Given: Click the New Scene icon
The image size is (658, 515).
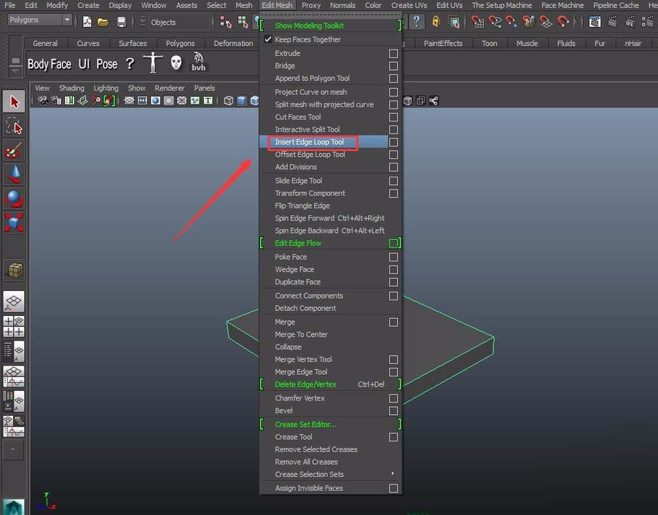Looking at the screenshot, I should (x=87, y=21).
